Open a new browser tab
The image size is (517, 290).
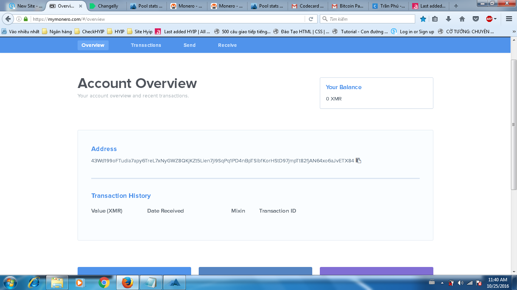tap(456, 6)
